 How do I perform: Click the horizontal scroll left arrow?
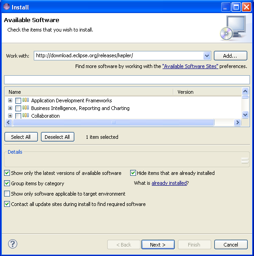click(9, 122)
